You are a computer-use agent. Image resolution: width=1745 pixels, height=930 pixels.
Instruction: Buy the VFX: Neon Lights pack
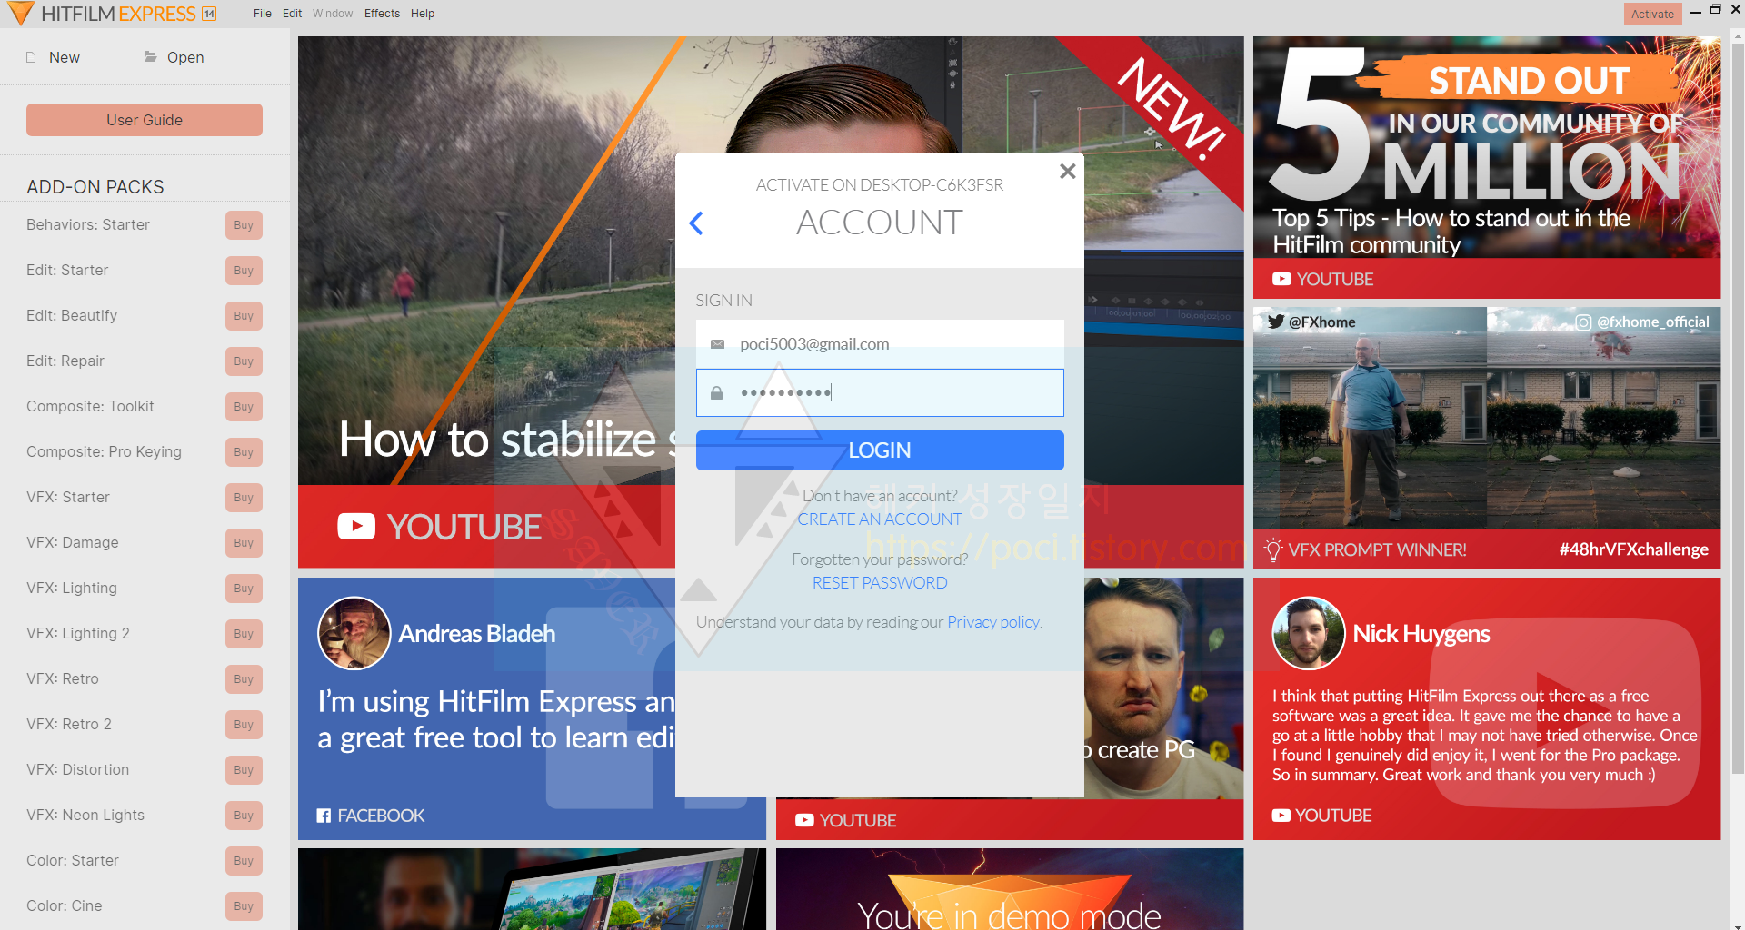244,816
